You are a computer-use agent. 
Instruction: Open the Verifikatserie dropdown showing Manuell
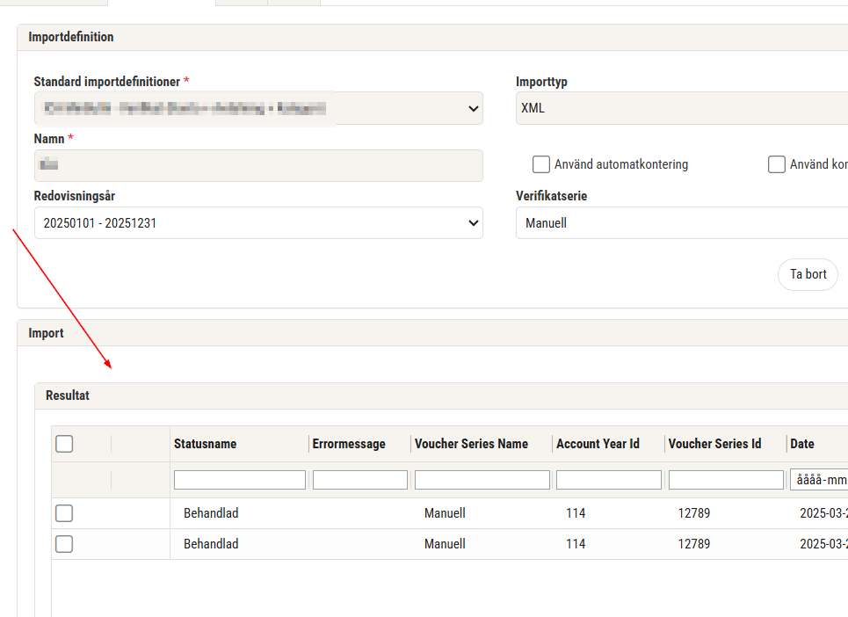681,223
